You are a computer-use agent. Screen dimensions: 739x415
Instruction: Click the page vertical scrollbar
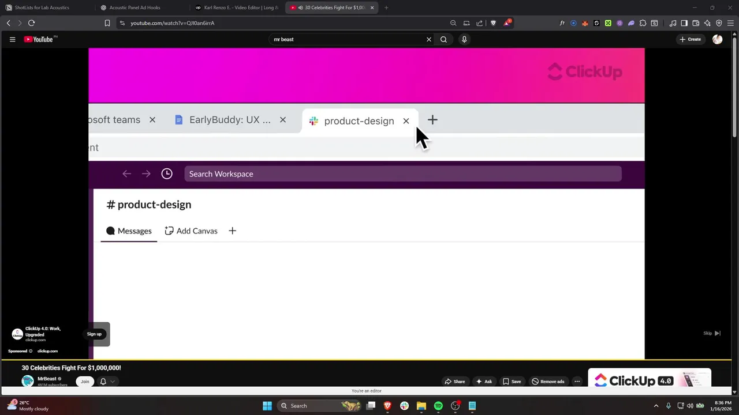pos(736,86)
